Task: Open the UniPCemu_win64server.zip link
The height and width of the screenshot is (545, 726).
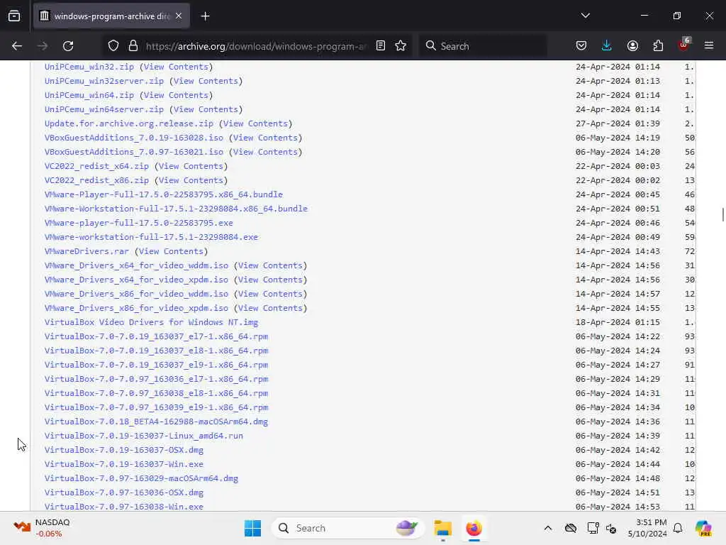Action: tap(104, 109)
